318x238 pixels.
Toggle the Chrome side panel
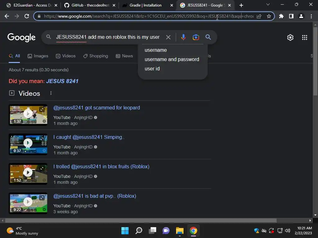[x=291, y=16]
